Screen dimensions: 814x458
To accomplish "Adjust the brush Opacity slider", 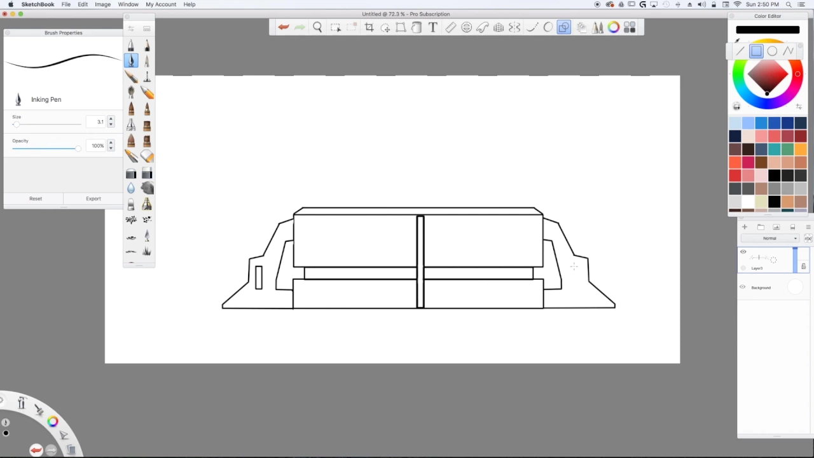I will [47, 148].
